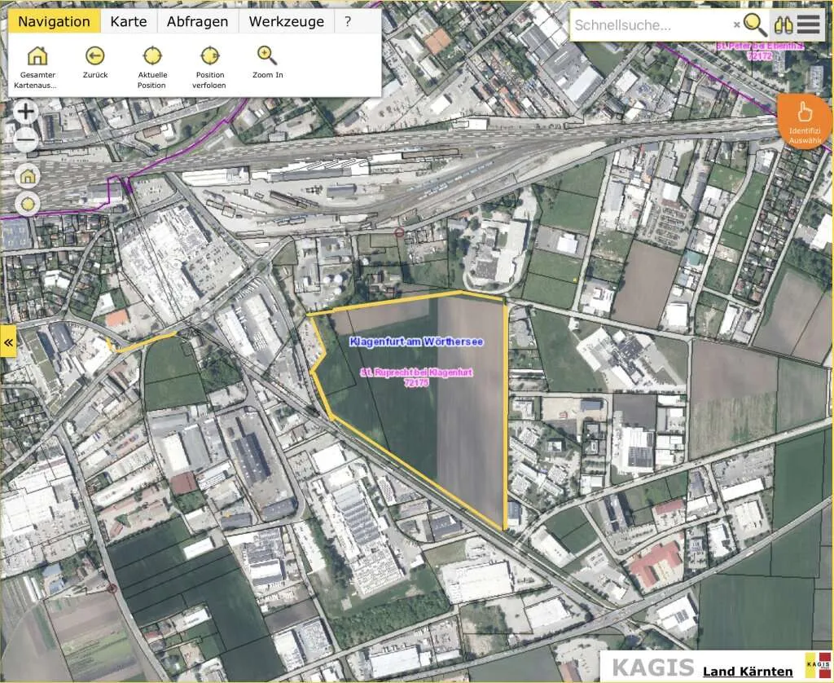
Task: Click the Gesamter Kartenausschnitt home icon
Action: (37, 56)
